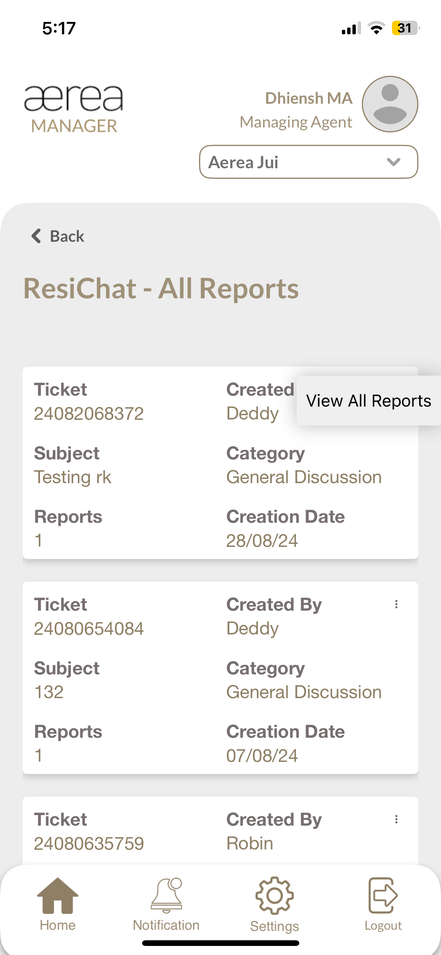This screenshot has width=441, height=955.
Task: Tap ticket number 24080654084
Action: [89, 629]
